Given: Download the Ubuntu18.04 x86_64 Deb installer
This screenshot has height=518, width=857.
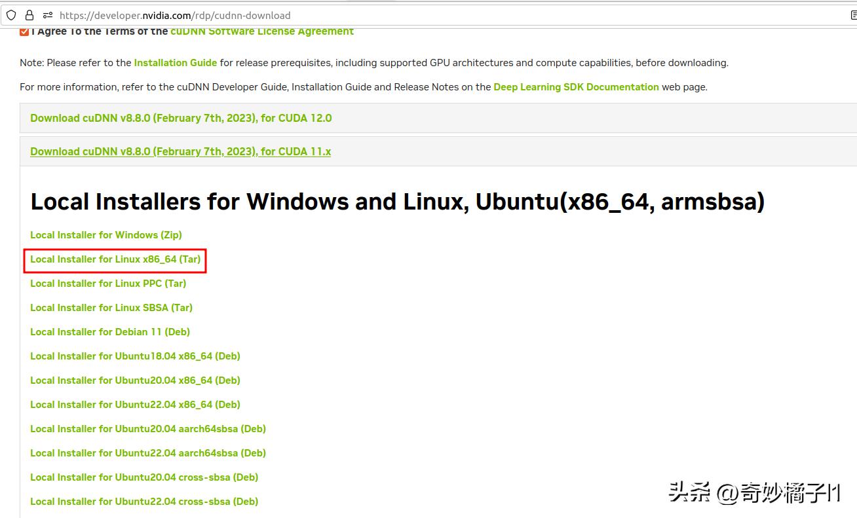Looking at the screenshot, I should (x=135, y=356).
